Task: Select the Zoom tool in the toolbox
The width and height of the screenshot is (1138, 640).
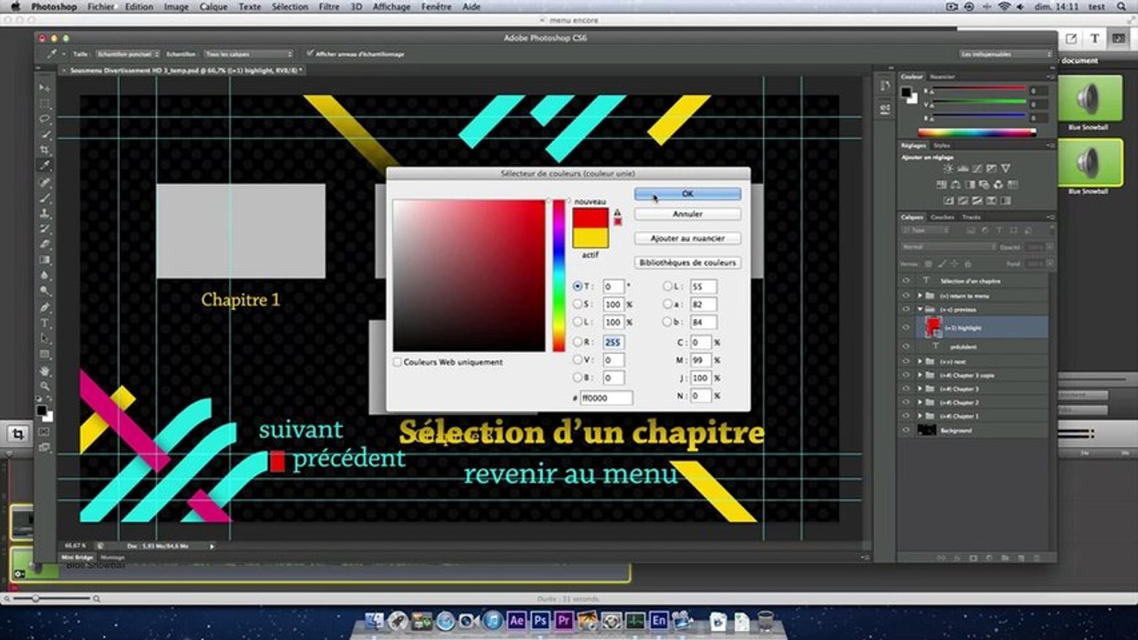Action: (44, 387)
